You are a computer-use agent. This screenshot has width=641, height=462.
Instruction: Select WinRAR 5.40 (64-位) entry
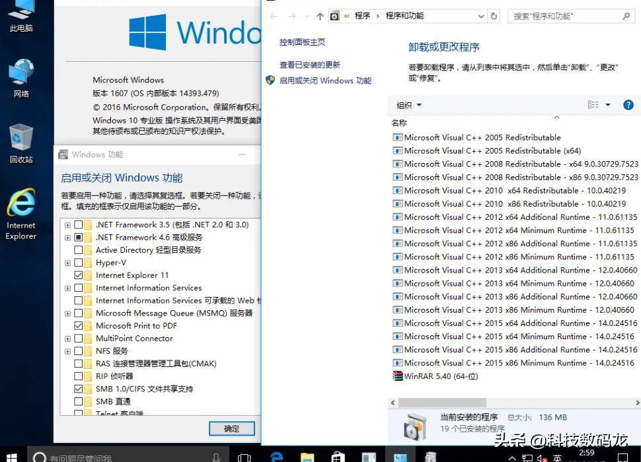click(435, 376)
